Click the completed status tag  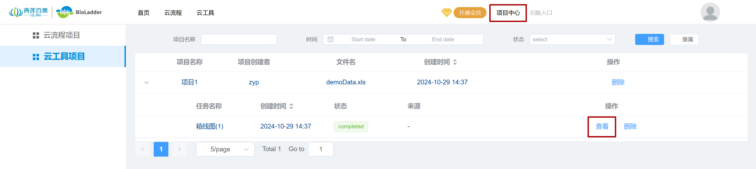tap(351, 126)
